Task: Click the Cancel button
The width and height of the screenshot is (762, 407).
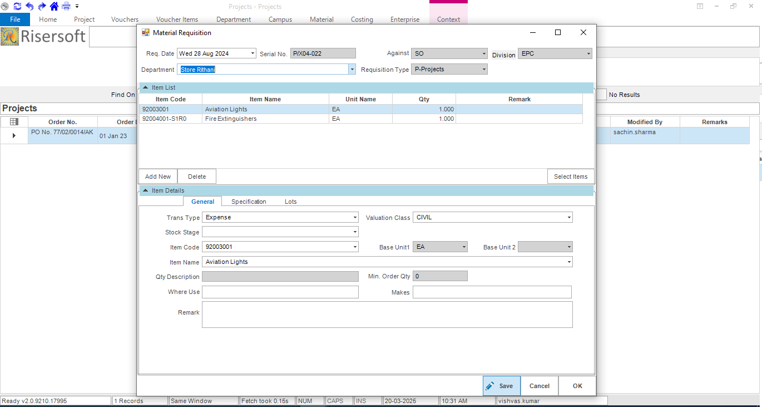Action: [540, 386]
